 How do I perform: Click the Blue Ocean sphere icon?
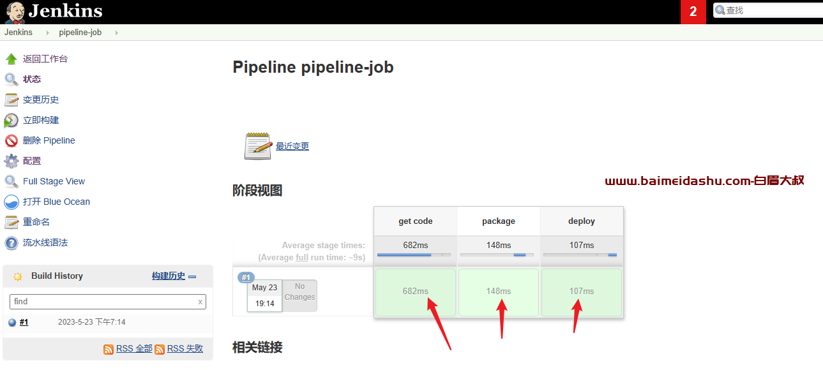[x=11, y=202]
